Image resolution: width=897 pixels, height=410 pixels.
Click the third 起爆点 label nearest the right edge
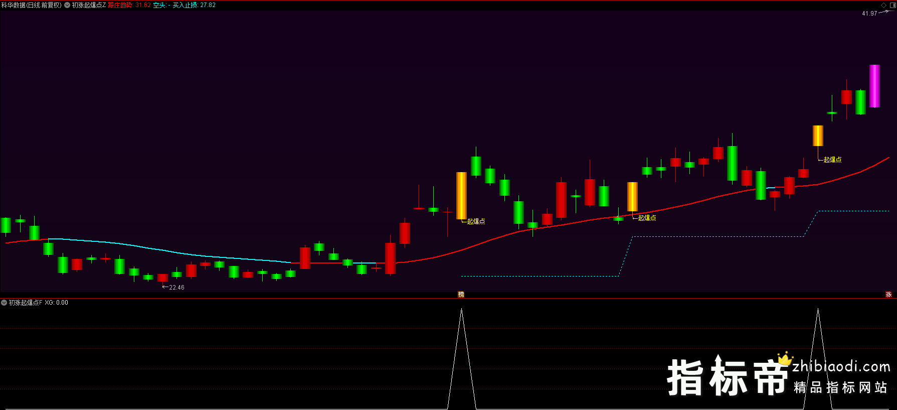click(832, 160)
